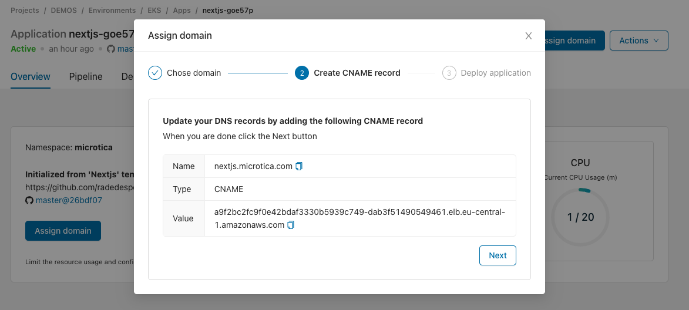The width and height of the screenshot is (689, 310).
Task: Click the CPU usage gauge 1 / 20
Action: coord(580,217)
